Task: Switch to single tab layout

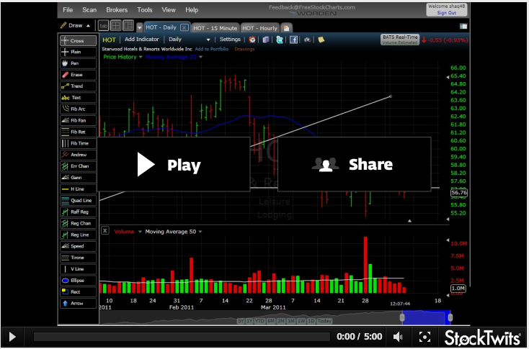Action: tap(103, 26)
